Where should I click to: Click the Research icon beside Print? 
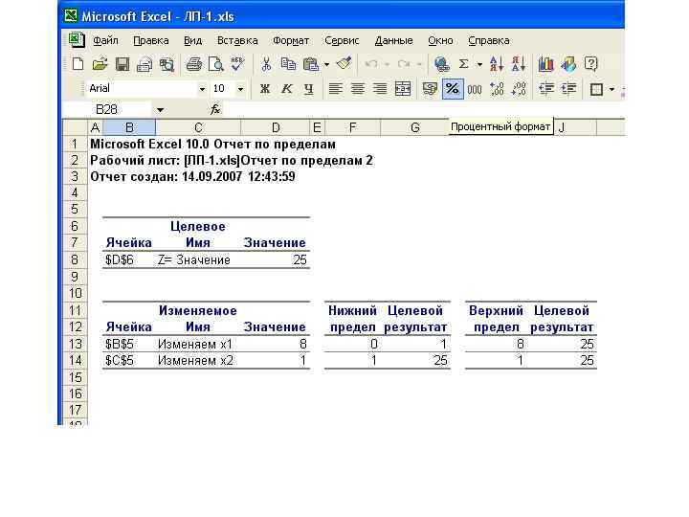click(167, 64)
